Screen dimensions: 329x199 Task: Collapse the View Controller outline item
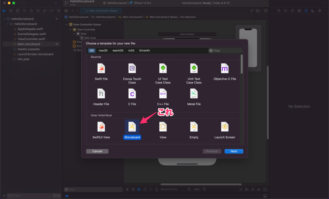coord(70,30)
